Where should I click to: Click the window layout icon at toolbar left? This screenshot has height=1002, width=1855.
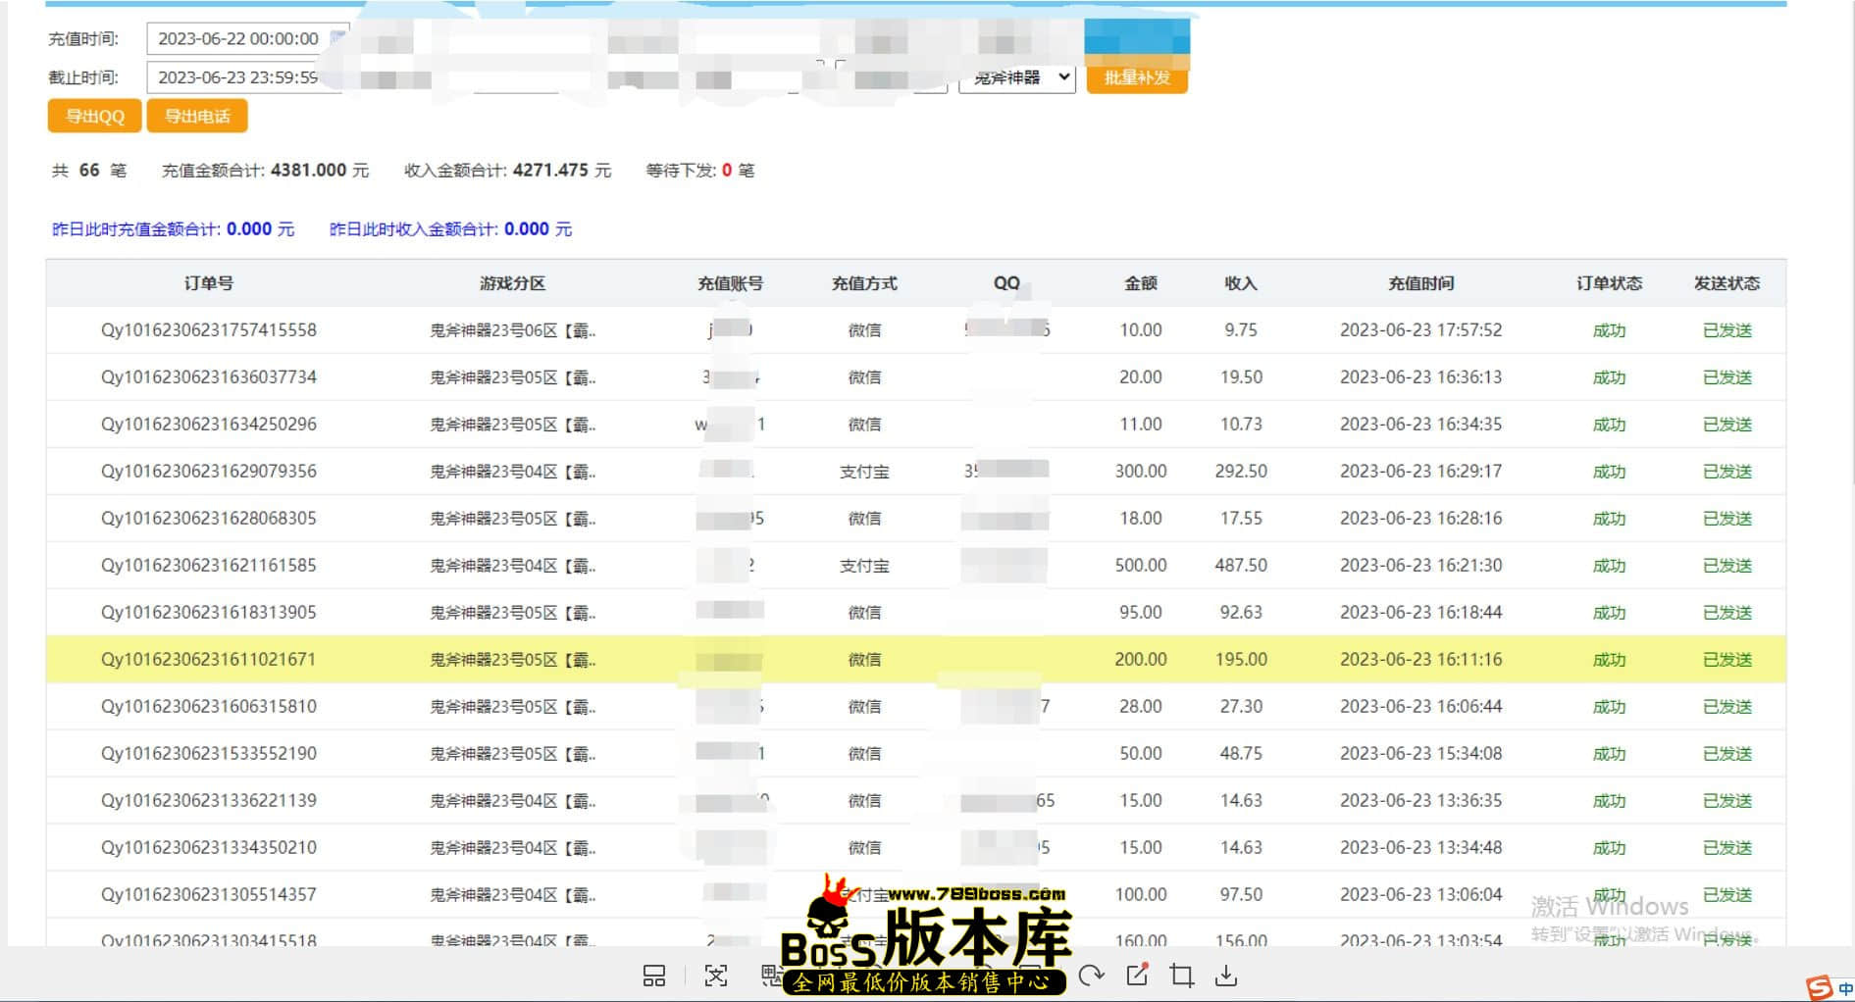point(653,976)
